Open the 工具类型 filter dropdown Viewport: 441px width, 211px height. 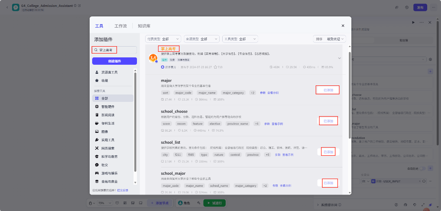pyautogui.click(x=240, y=39)
